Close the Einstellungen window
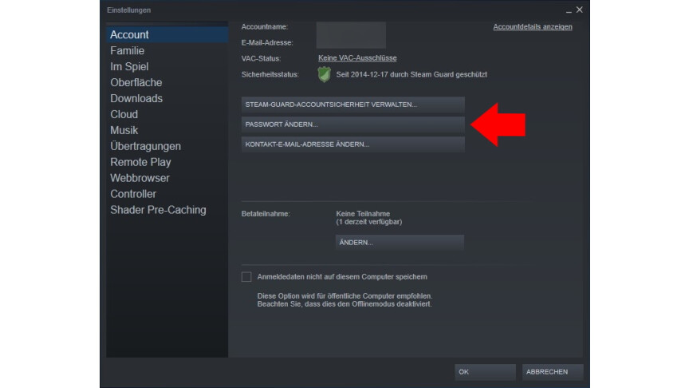This screenshot has width=689, height=388. coord(580,10)
